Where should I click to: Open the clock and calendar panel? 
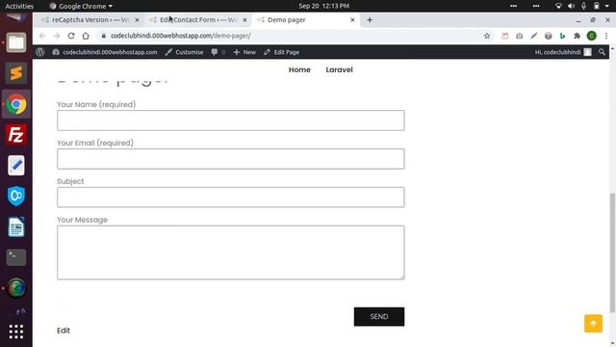323,6
